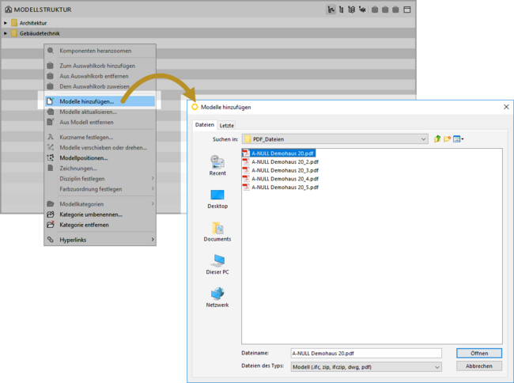
Task: Expand the Hyperlinks submenu
Action: coord(100,240)
